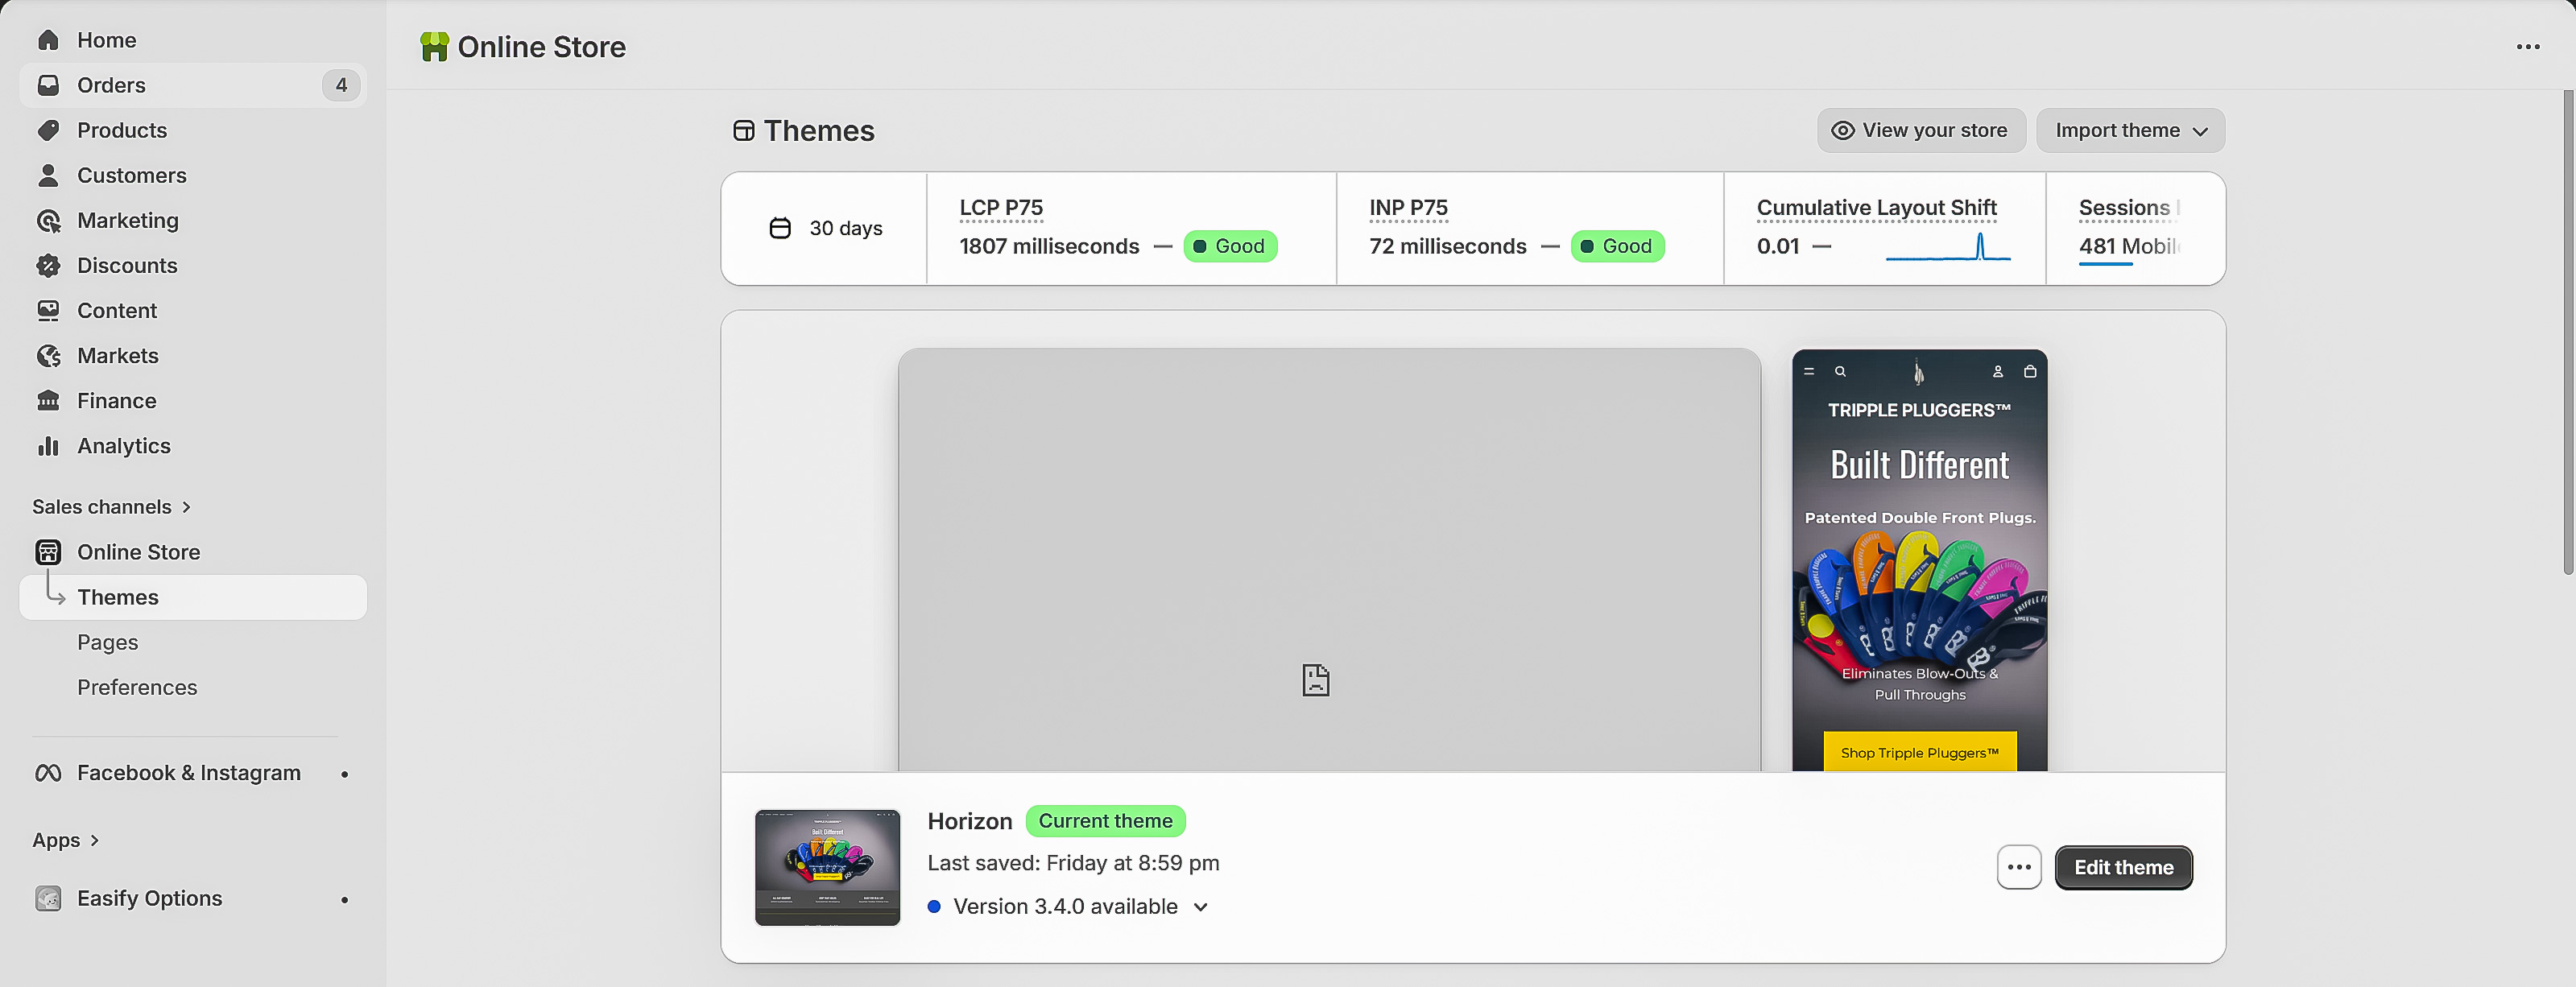Image resolution: width=2576 pixels, height=987 pixels.
Task: Expand the Sales channels section
Action: (x=110, y=507)
